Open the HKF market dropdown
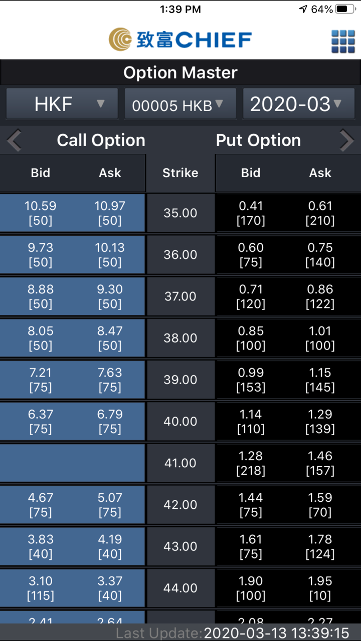This screenshot has width=361, height=641. (x=62, y=104)
